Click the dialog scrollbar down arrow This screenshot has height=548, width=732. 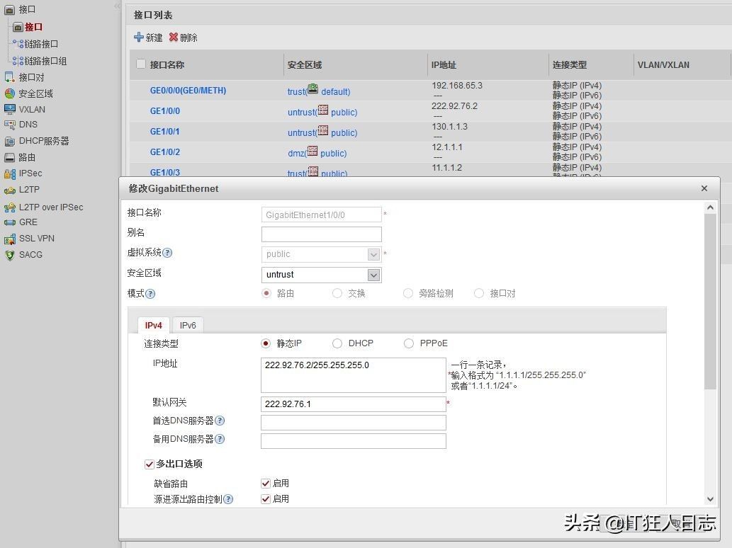tap(710, 499)
